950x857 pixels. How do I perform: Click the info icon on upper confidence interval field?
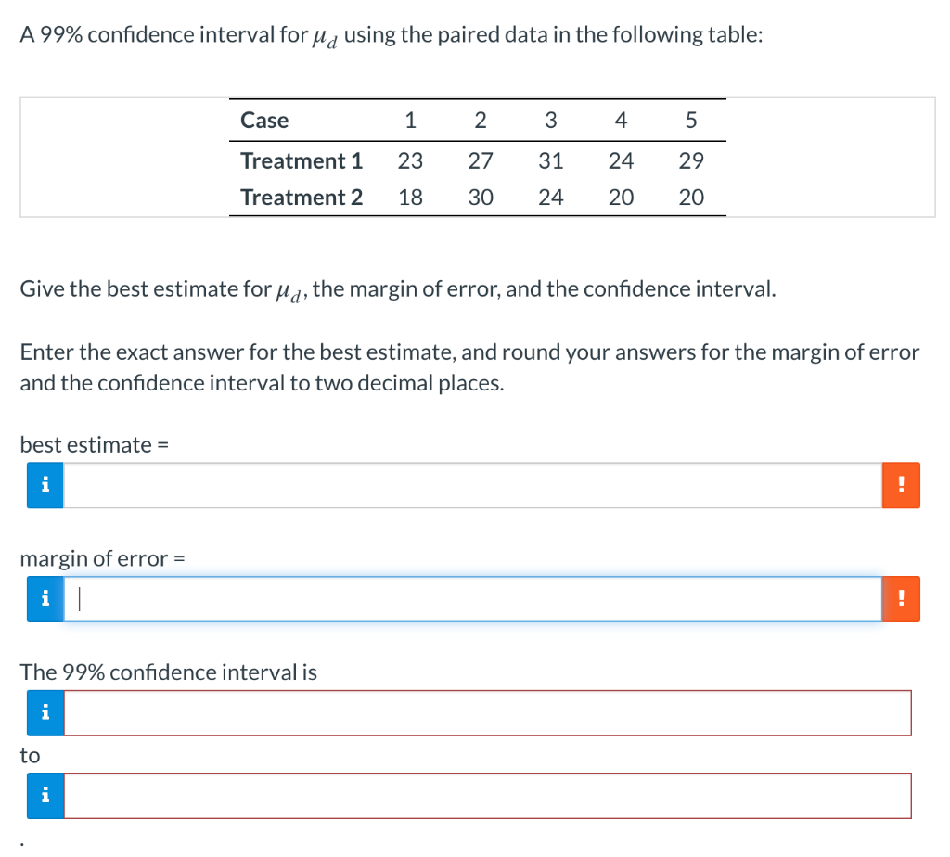coord(44,795)
